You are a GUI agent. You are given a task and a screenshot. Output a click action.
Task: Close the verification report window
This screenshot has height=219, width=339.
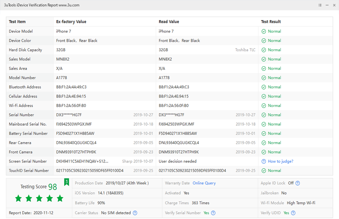click(x=334, y=5)
